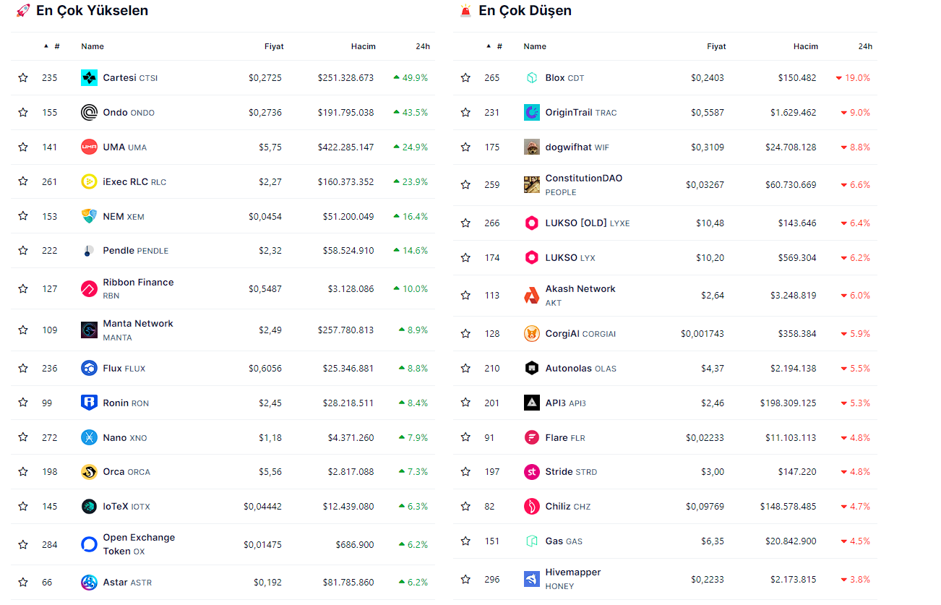Click the UMA red logo icon

point(89,147)
